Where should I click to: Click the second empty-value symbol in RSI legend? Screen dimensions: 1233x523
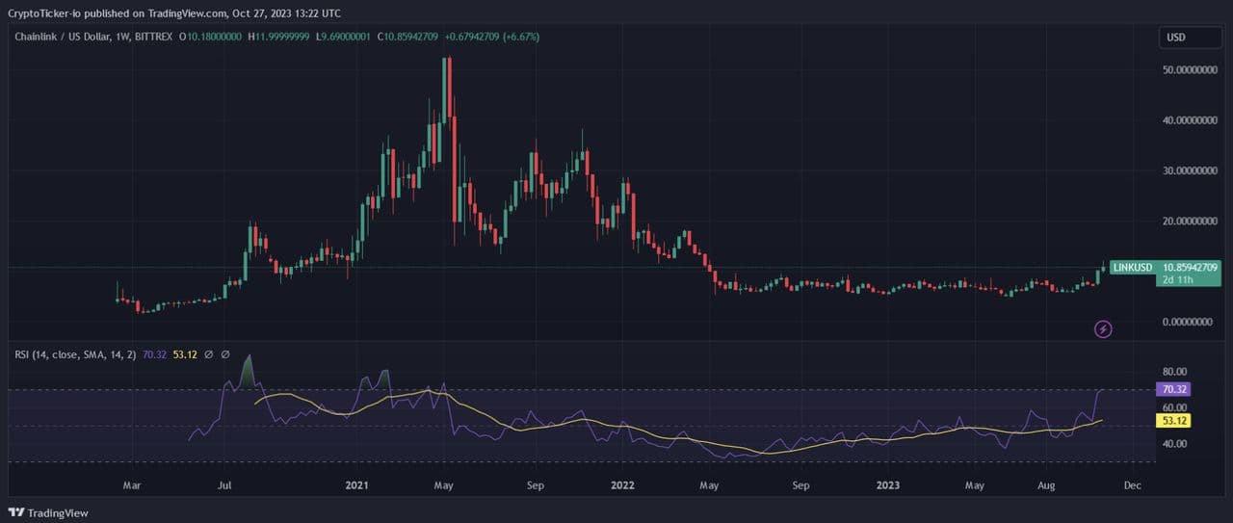(225, 354)
